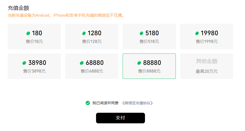
Task: Click the selected 售价8888元 tile
Action: (x=149, y=66)
